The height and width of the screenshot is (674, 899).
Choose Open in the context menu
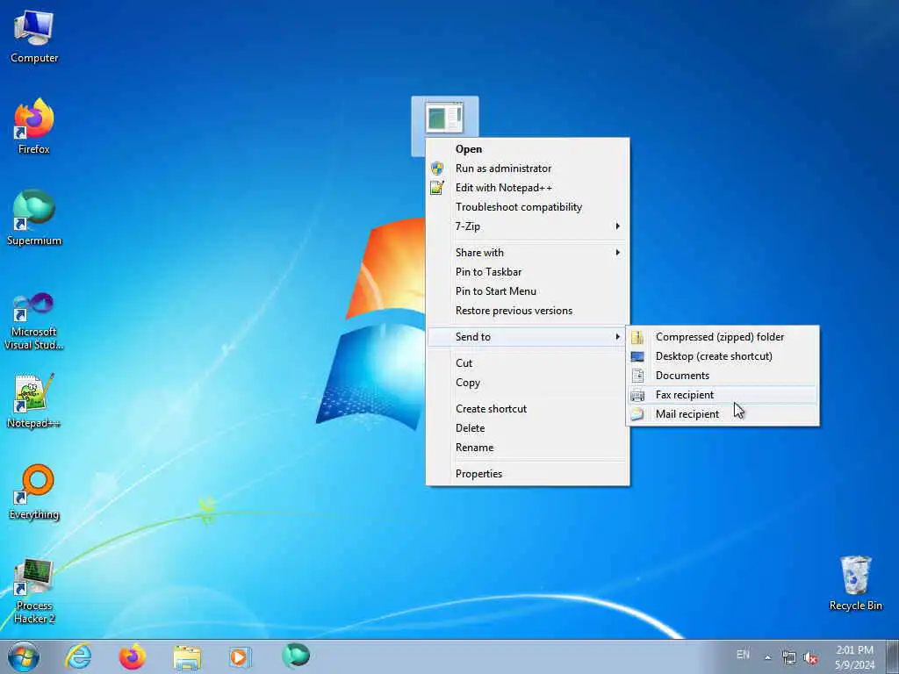[x=528, y=149]
